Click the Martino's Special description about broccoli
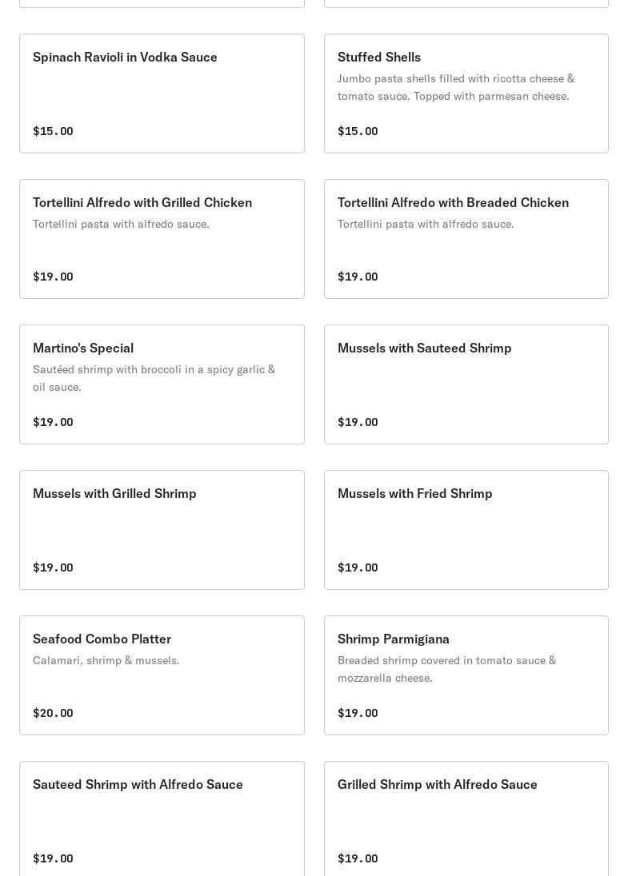 [154, 378]
